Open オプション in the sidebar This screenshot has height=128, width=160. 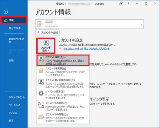(13, 113)
